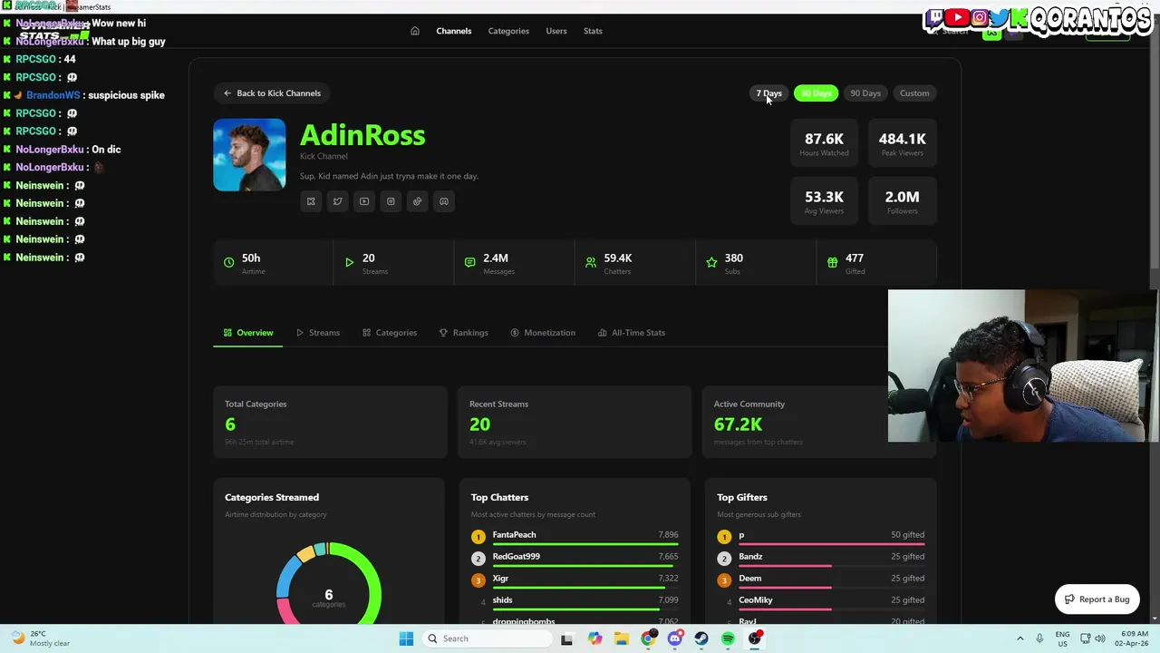Open AdinRoss Instagram icon link
Viewport: 1160px width, 653px height.
point(391,201)
